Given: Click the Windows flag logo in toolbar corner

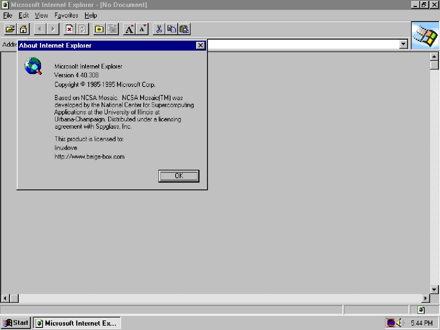Looking at the screenshot, I should point(425,36).
